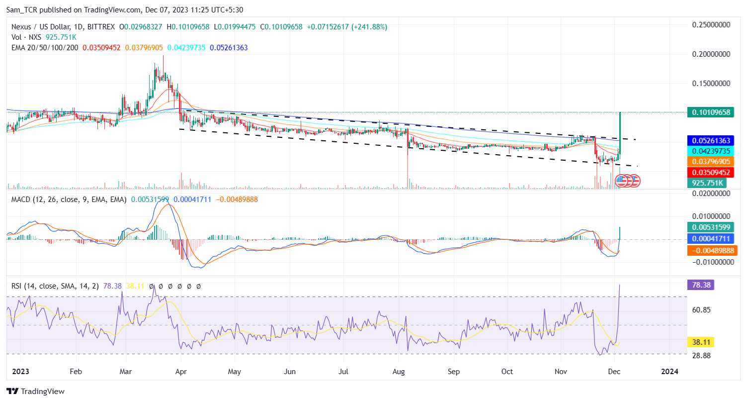The width and height of the screenshot is (747, 402).
Task: Click the cyan 0.04239735 value in EMA legend
Action: [186, 48]
